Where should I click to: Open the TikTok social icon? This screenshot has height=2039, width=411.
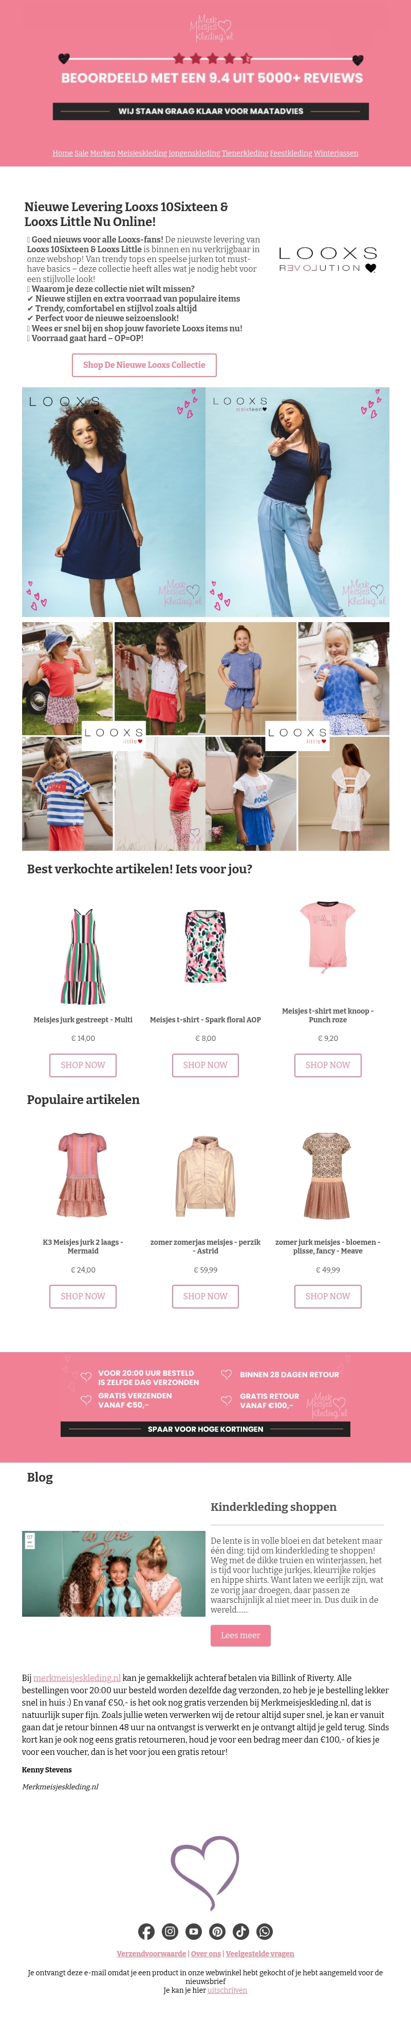241,1931
